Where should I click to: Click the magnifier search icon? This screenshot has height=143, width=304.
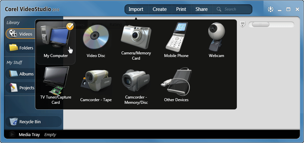coord(219,9)
